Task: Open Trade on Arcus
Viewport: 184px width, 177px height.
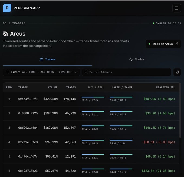Action: point(163,44)
